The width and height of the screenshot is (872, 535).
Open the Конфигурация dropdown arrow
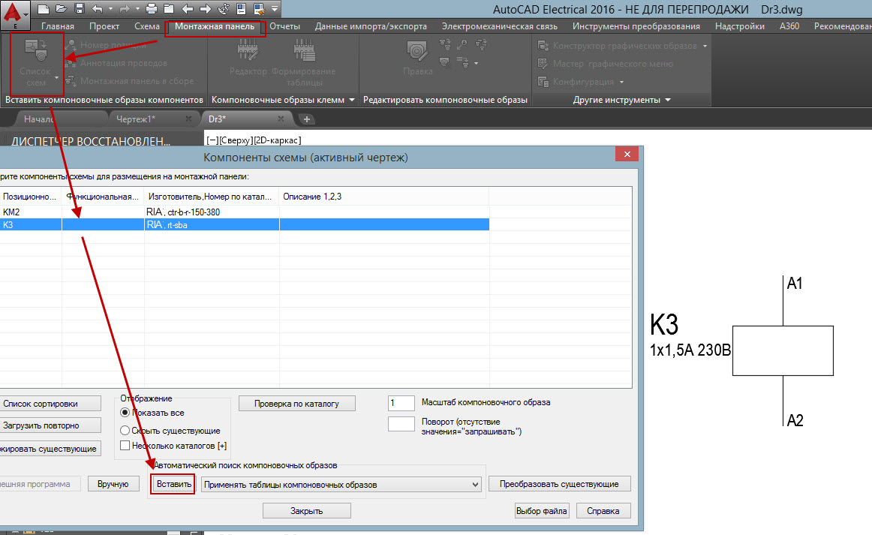tap(621, 82)
